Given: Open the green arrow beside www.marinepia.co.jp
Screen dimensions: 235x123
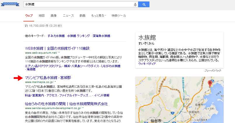Looking at the screenshot, I should pos(55,82).
